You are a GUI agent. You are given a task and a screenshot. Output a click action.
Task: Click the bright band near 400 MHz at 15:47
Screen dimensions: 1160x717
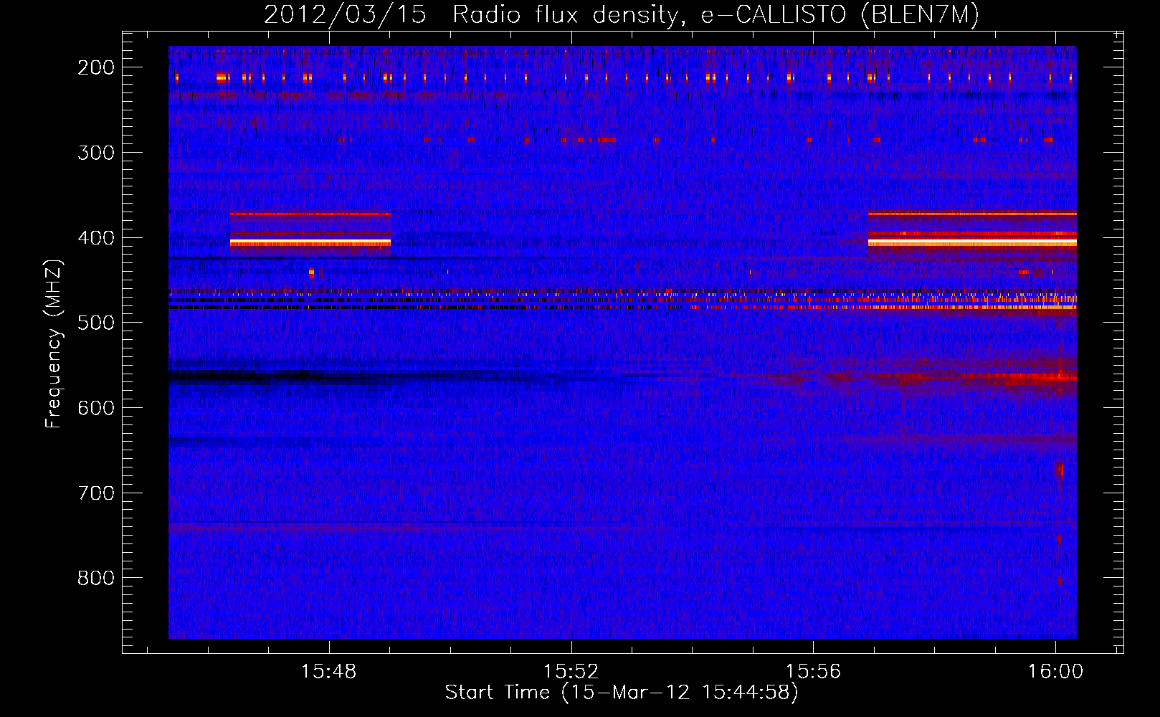(310, 243)
